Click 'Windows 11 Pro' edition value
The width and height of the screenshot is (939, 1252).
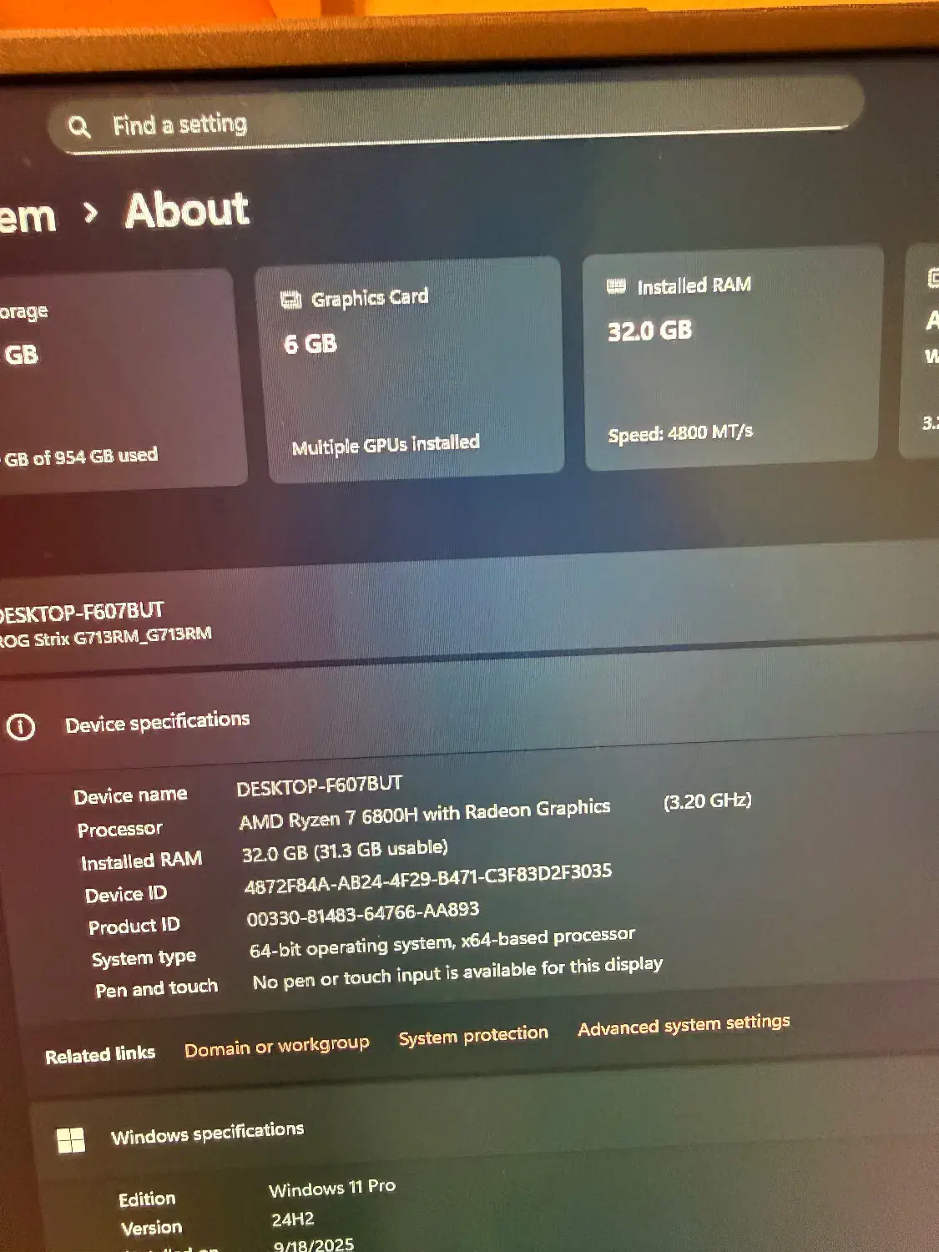332,1188
